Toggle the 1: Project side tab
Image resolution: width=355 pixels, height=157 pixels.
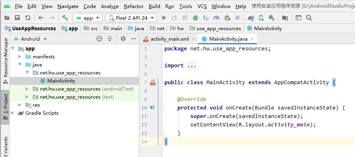pyautogui.click(x=5, y=107)
